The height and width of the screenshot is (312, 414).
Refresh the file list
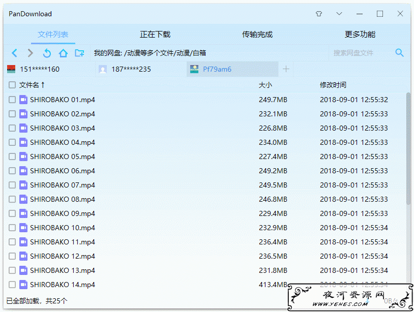point(47,53)
